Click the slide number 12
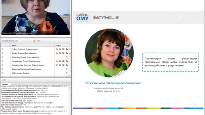This screenshot has width=205, height=115. click(194, 104)
